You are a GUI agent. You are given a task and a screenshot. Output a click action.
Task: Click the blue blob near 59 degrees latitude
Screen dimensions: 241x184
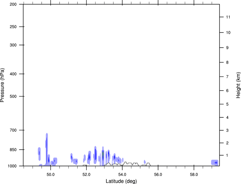click(x=215, y=162)
